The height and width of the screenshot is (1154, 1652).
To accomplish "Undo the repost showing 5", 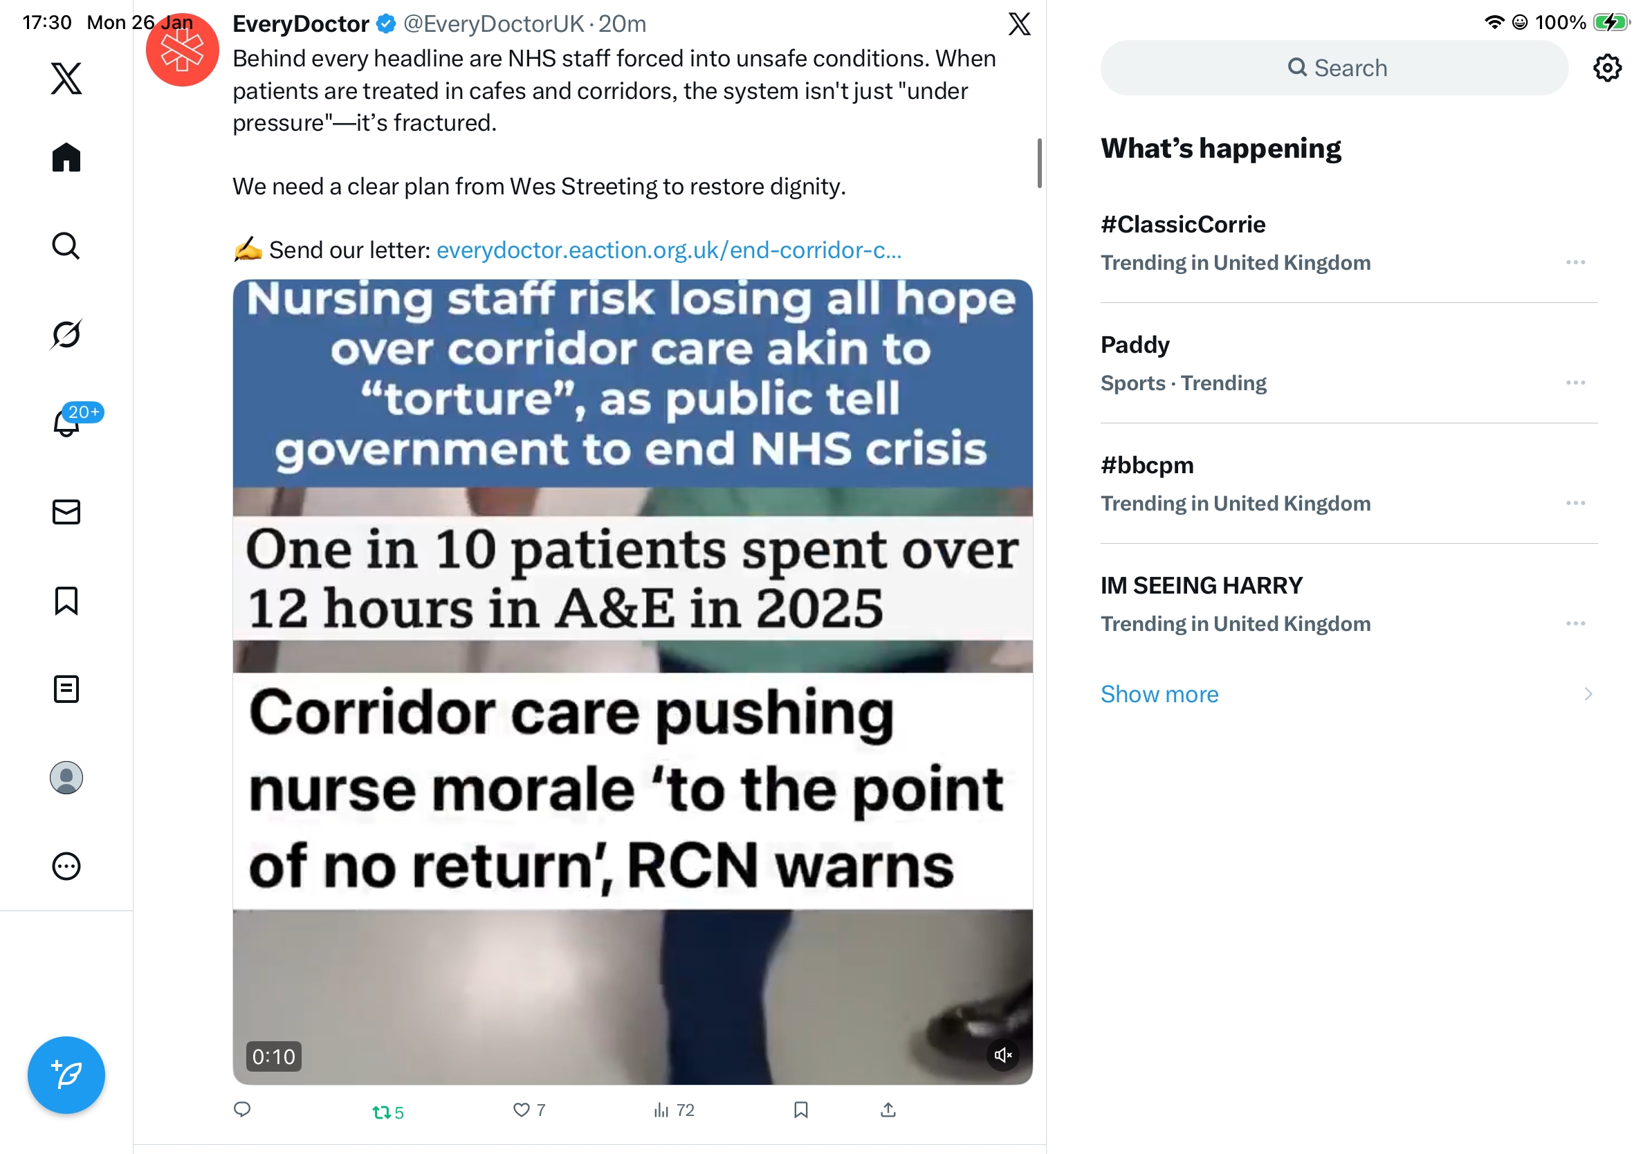I will click(x=388, y=1112).
